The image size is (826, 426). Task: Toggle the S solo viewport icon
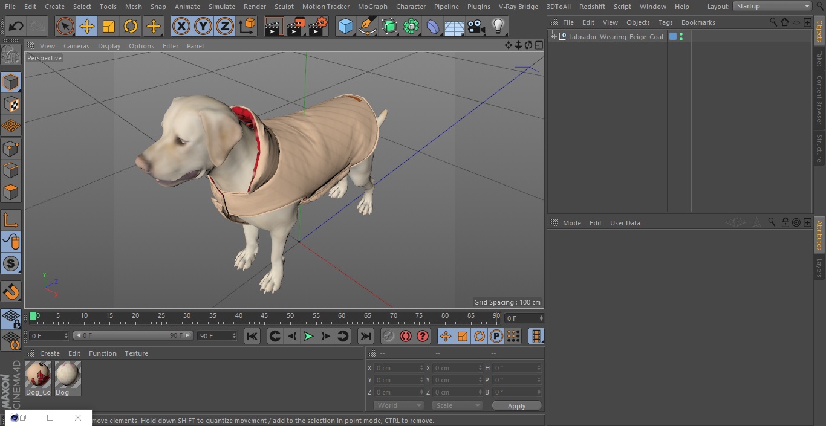(11, 263)
